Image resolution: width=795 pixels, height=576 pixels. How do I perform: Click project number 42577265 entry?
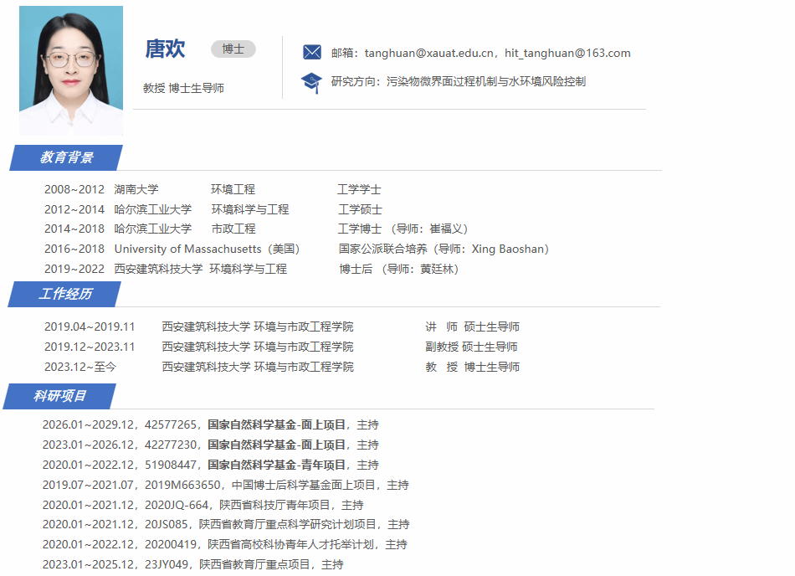171,425
